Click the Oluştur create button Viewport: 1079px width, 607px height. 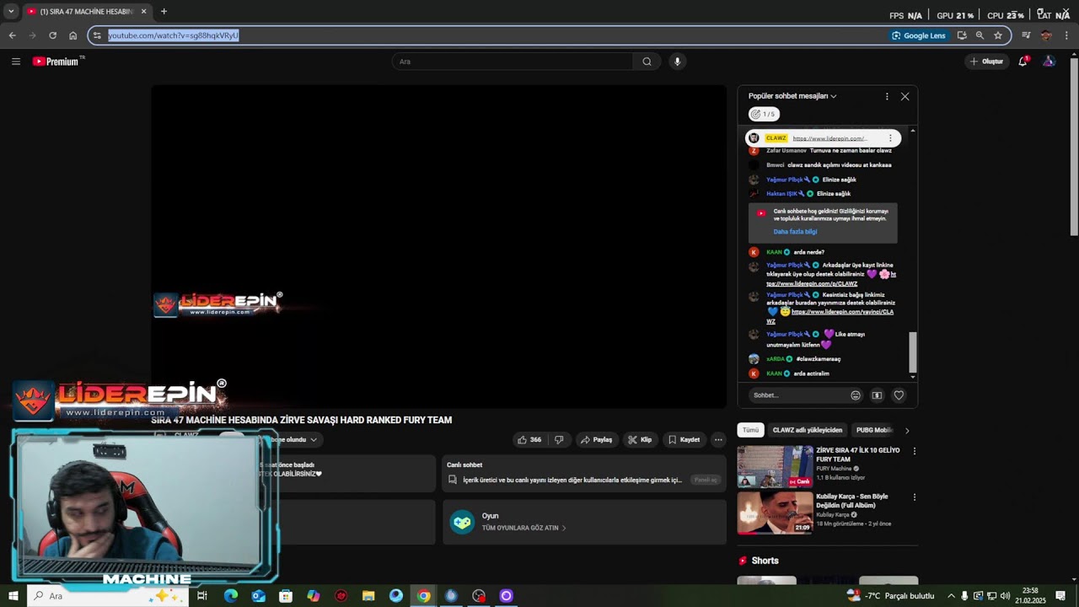[x=986, y=62]
